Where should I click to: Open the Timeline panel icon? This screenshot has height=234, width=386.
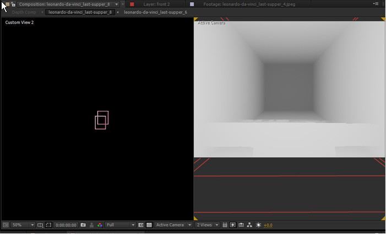pyautogui.click(x=241, y=225)
